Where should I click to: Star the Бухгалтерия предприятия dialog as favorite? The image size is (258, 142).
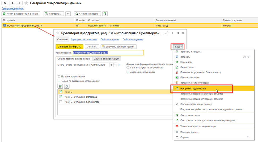tap(58, 33)
